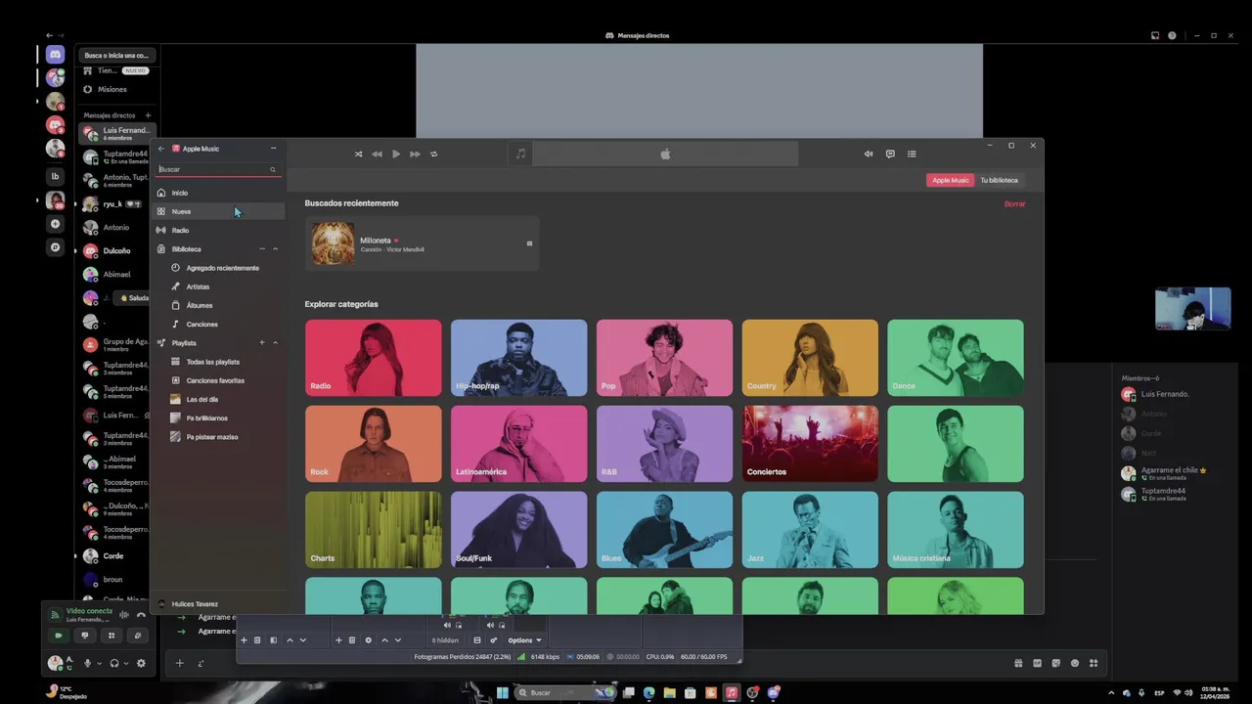1252x704 pixels.
Task: Open Misiones in Discord sidebar
Action: click(x=115, y=89)
